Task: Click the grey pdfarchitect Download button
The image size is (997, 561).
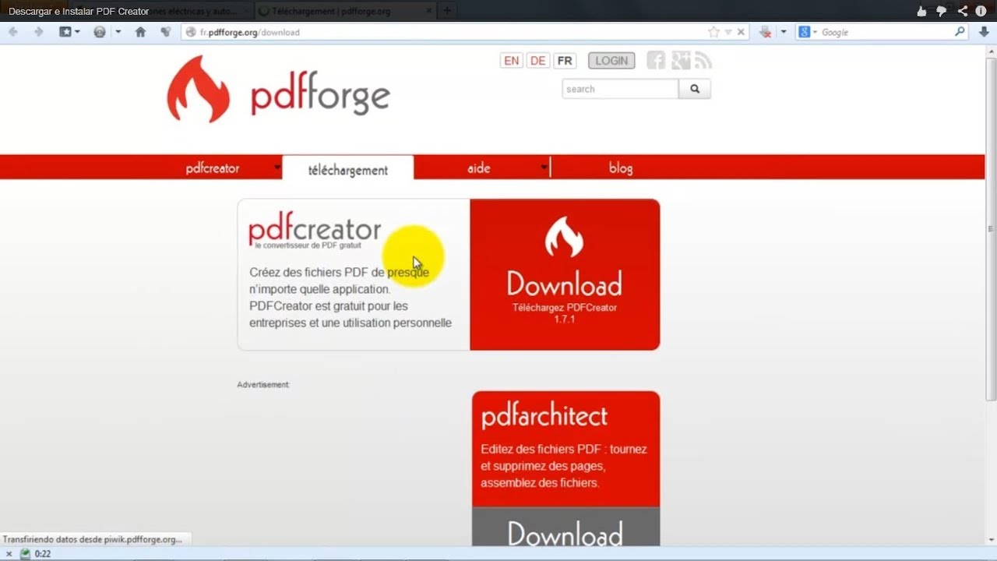Action: (565, 527)
